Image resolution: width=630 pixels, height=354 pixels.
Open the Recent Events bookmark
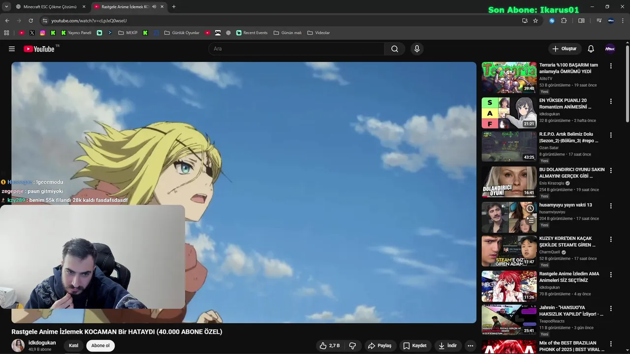252,33
